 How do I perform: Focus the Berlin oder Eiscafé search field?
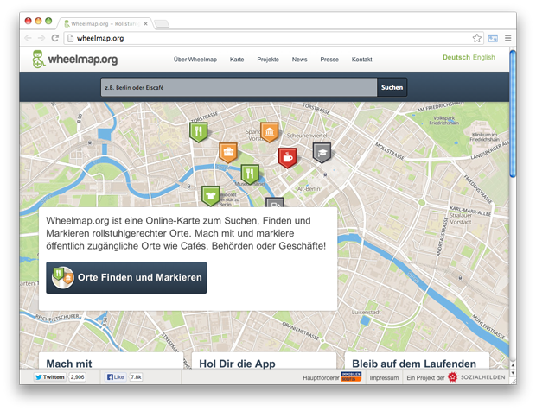coord(239,87)
